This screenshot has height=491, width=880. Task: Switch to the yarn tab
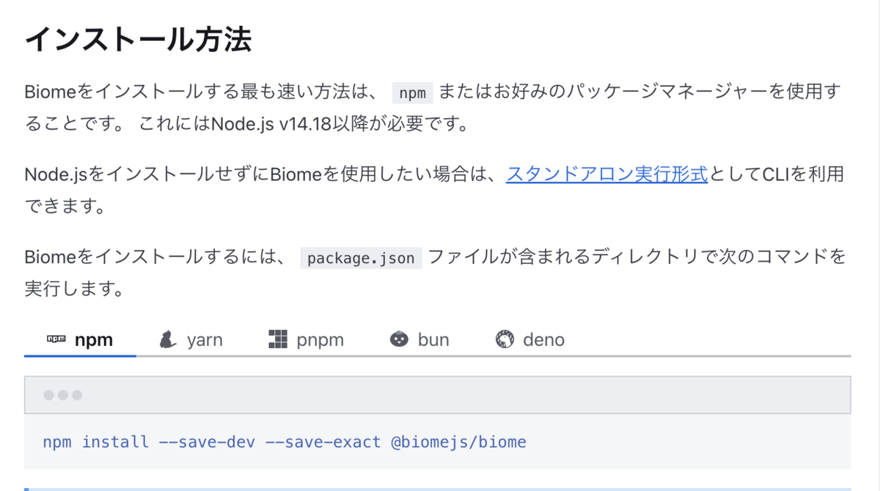click(x=191, y=339)
